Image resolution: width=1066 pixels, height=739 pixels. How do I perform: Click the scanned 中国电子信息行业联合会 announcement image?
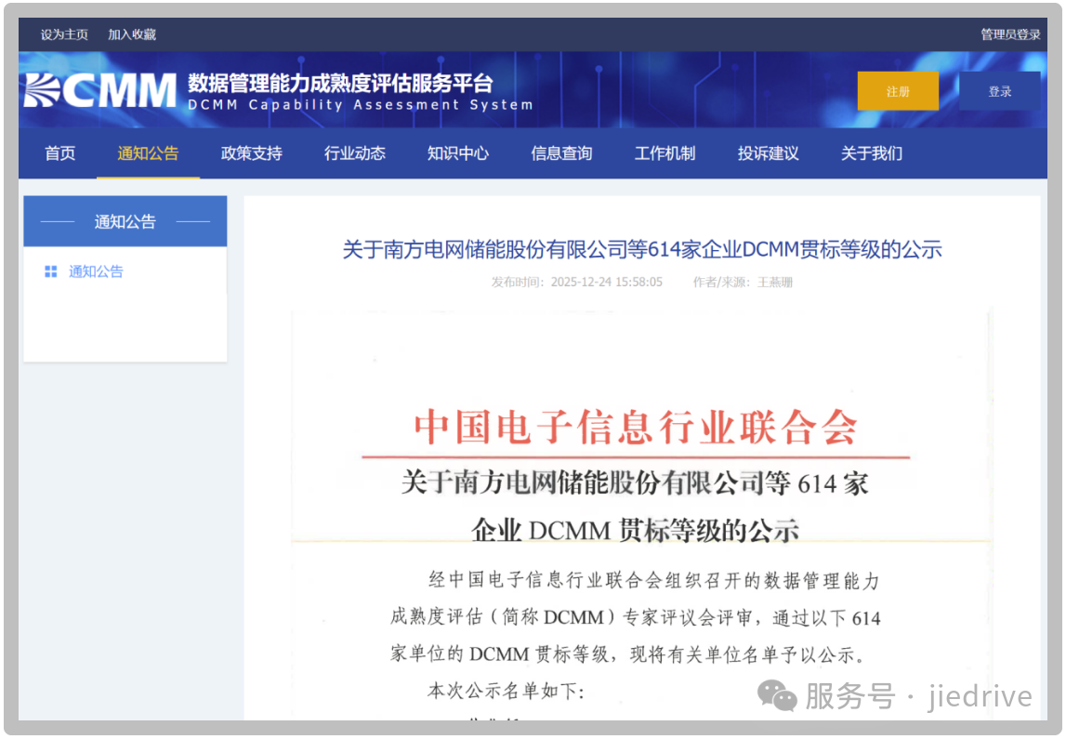click(641, 516)
